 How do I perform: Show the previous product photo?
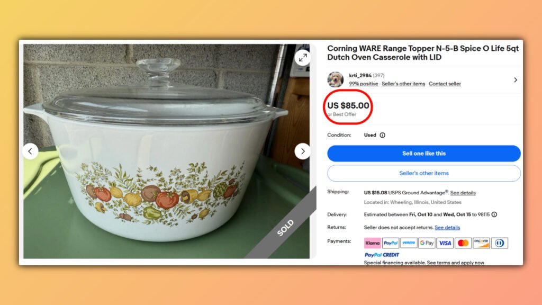(x=30, y=151)
